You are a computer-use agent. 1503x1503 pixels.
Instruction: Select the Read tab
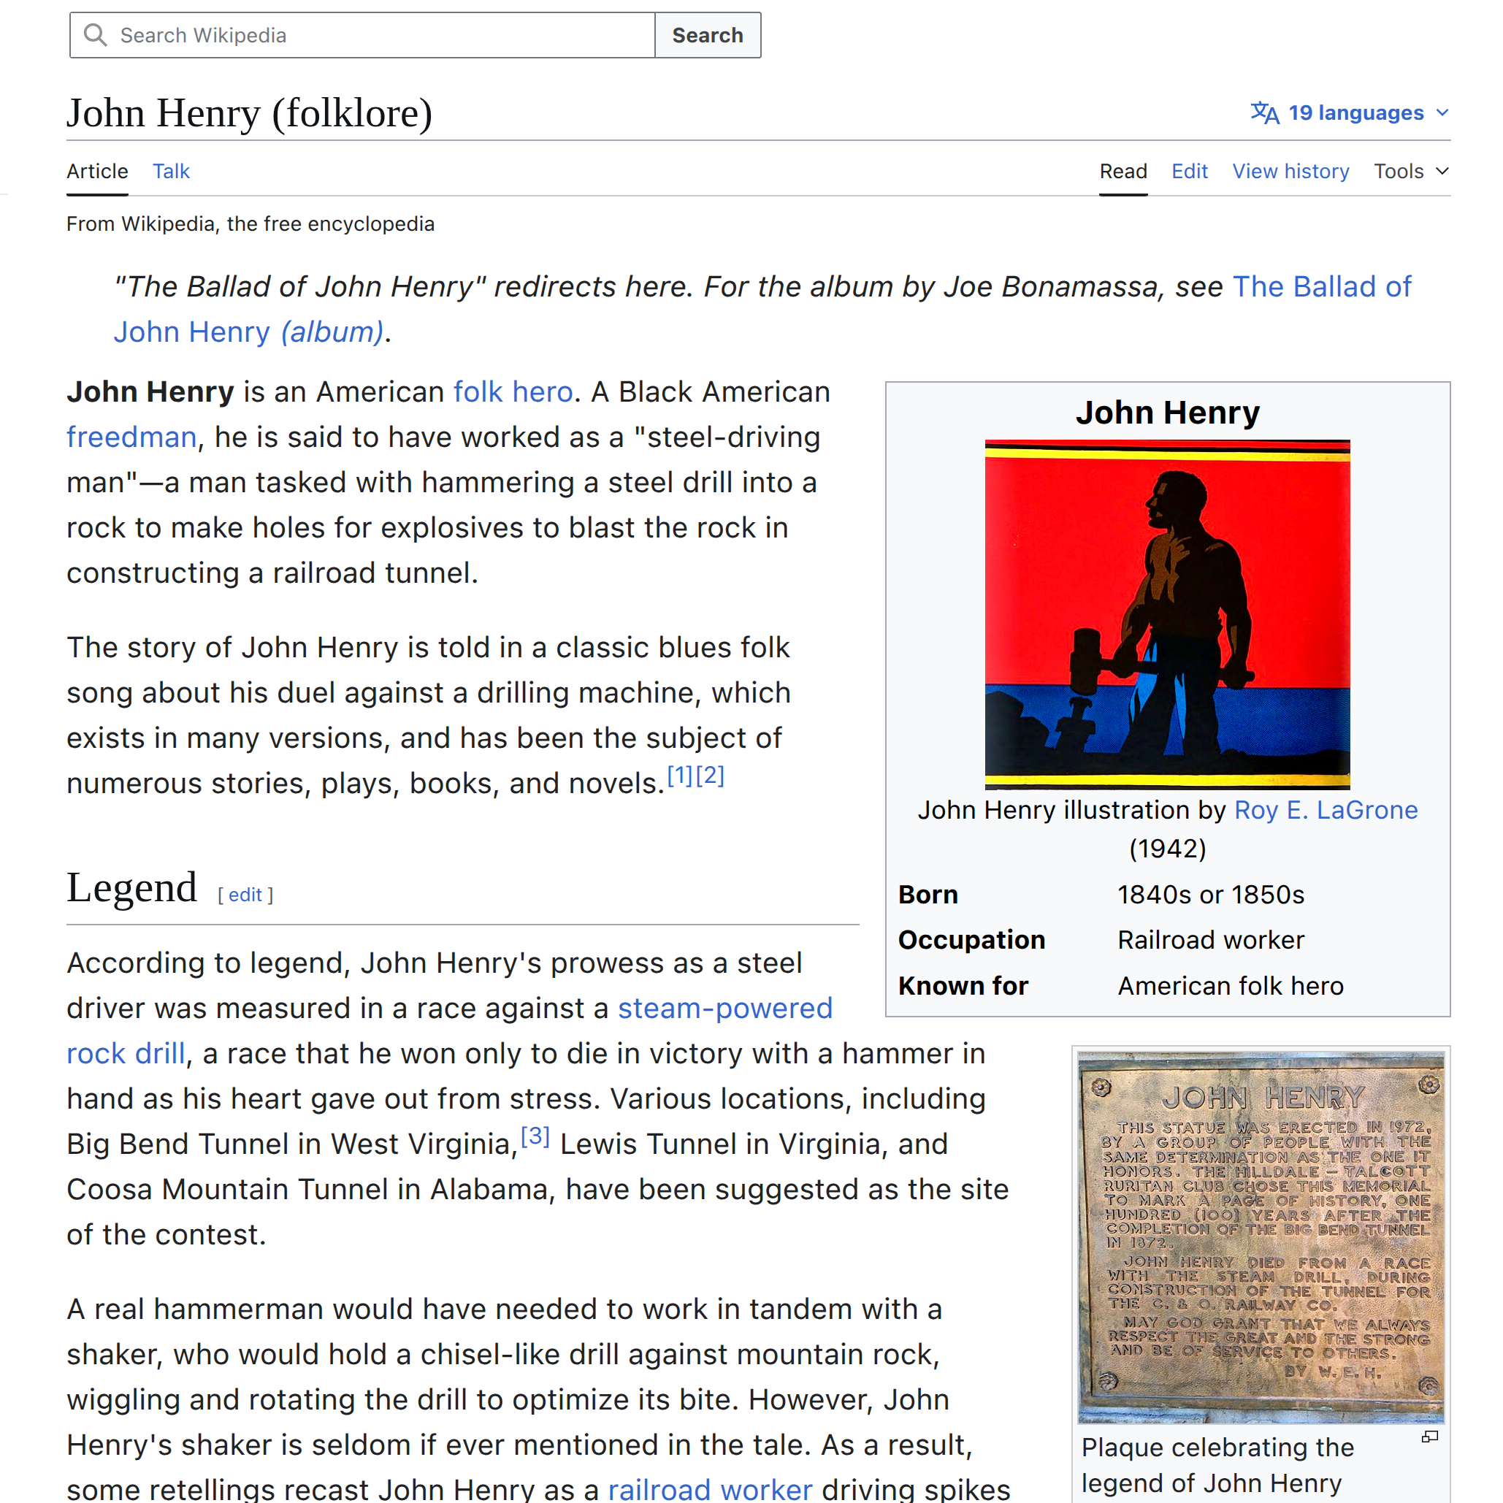tap(1123, 171)
